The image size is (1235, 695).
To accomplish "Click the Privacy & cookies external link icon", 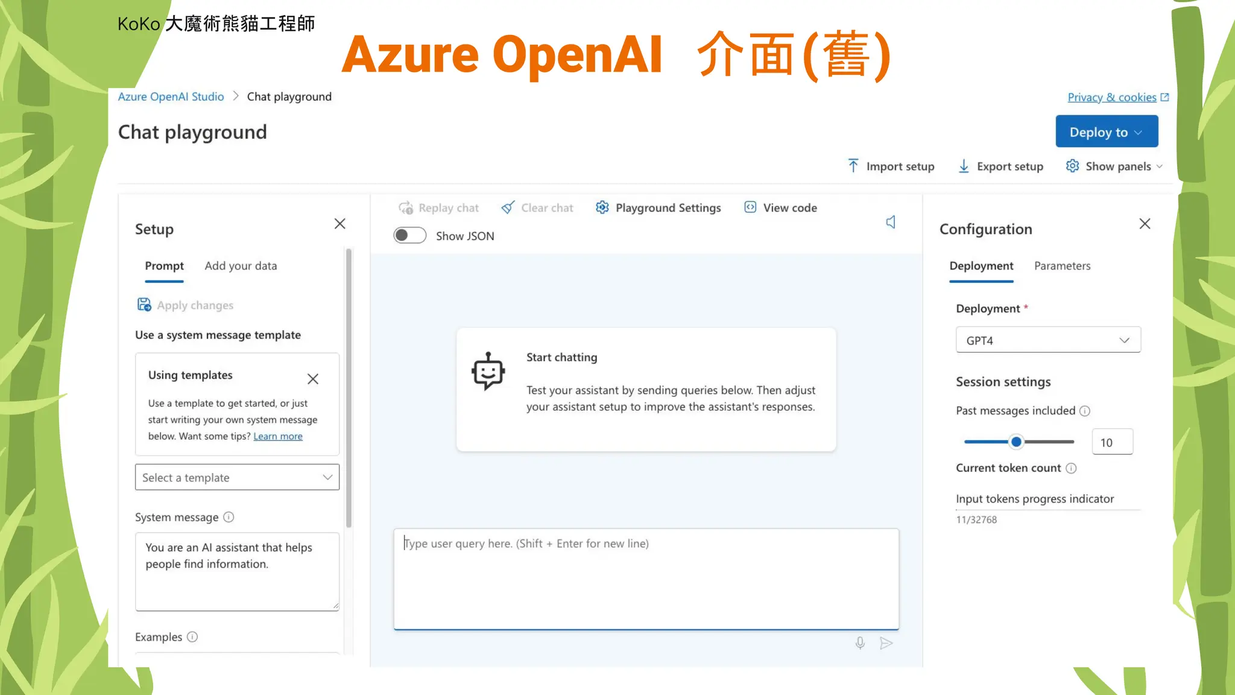I will pos(1164,97).
